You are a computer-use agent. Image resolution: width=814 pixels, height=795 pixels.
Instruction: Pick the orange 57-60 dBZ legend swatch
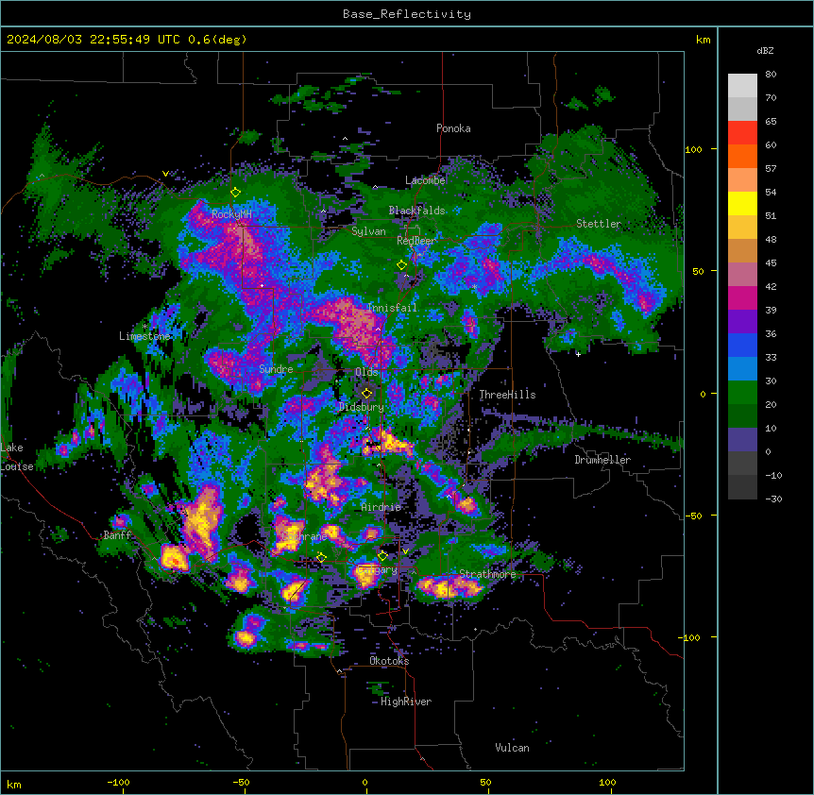coord(742,156)
